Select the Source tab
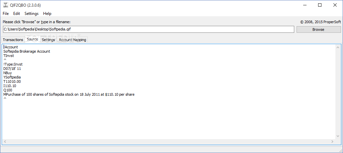This screenshot has width=343, height=153. click(x=33, y=39)
